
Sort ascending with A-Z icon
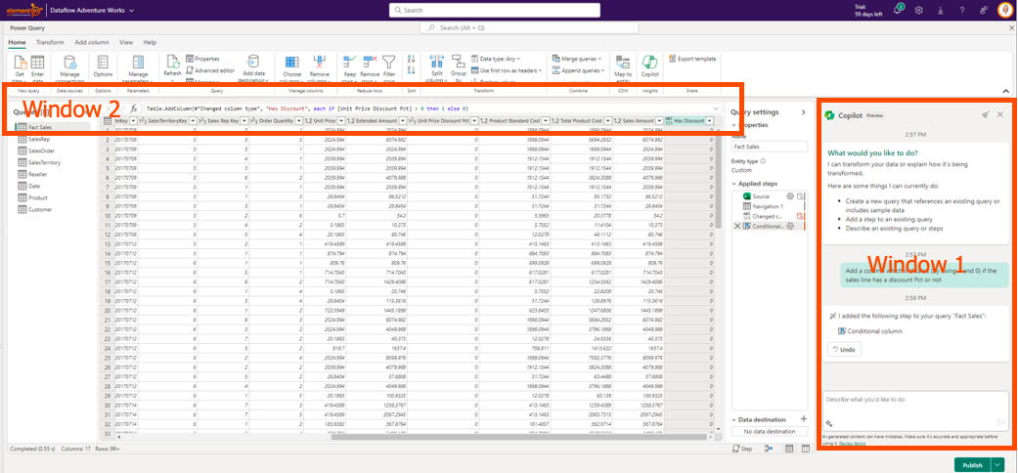(x=411, y=59)
